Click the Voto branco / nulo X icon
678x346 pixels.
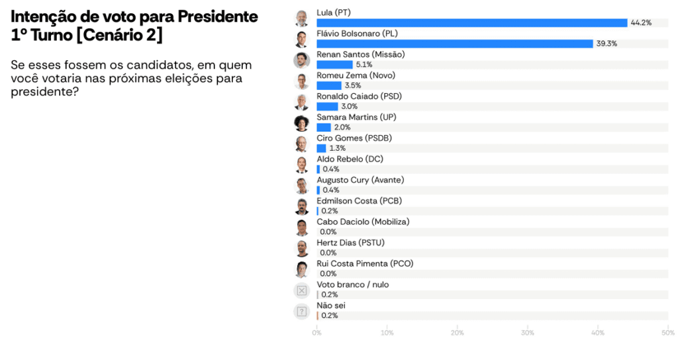click(302, 290)
